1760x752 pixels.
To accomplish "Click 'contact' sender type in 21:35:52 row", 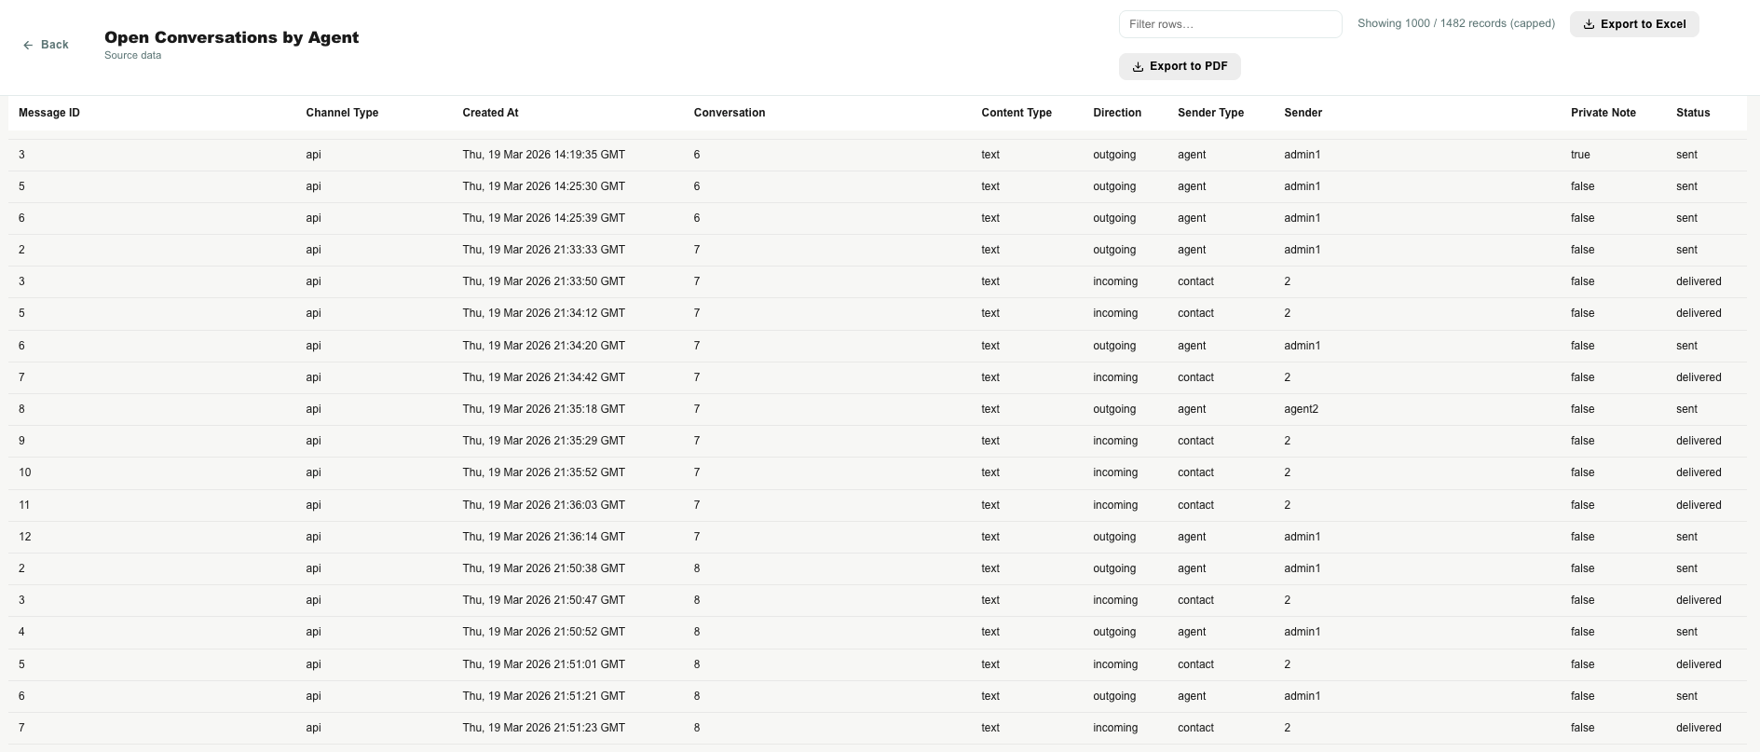I will [x=1195, y=472].
